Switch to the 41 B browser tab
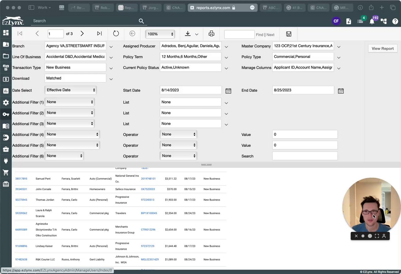The image size is (401, 274). click(294, 8)
